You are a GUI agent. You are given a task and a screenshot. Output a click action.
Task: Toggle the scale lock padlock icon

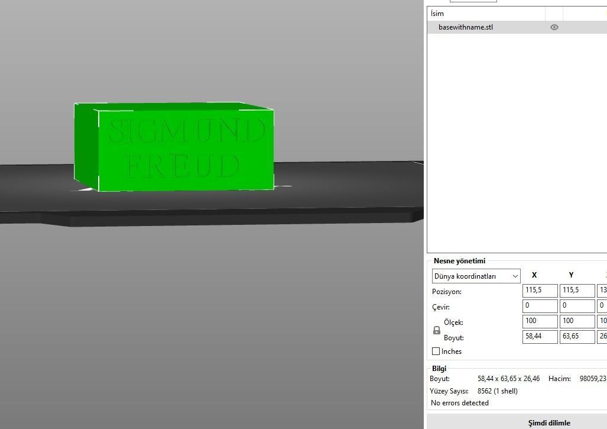pyautogui.click(x=437, y=330)
